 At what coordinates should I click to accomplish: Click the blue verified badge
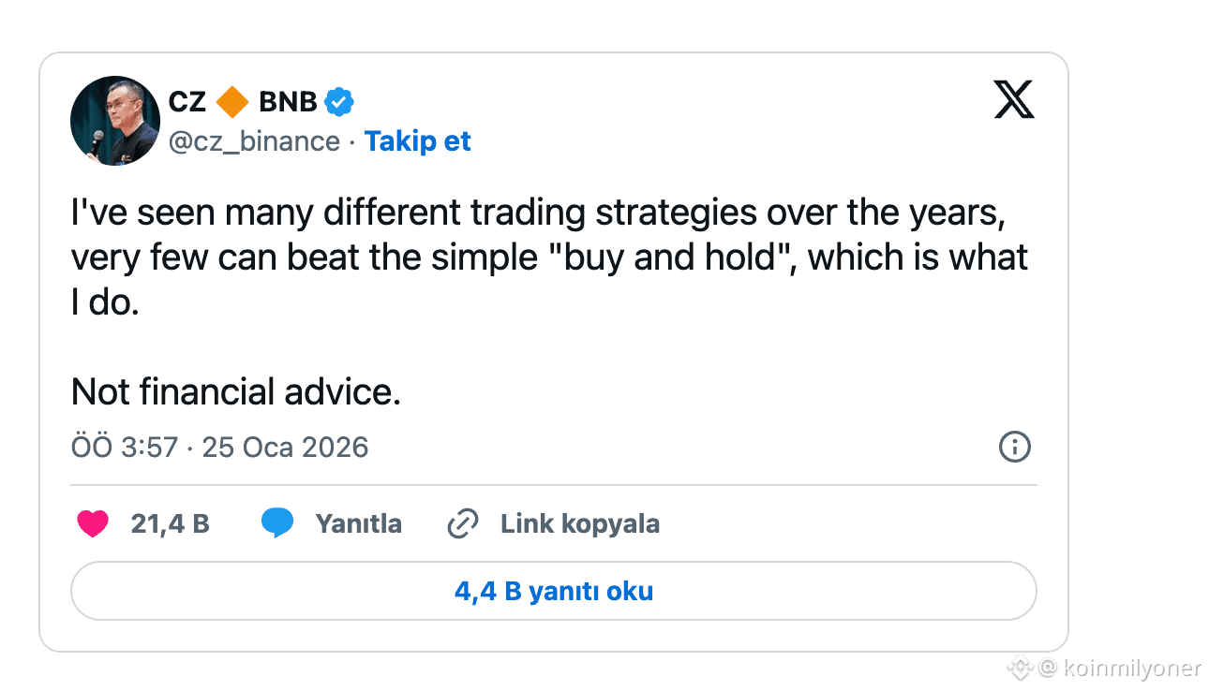[x=338, y=101]
